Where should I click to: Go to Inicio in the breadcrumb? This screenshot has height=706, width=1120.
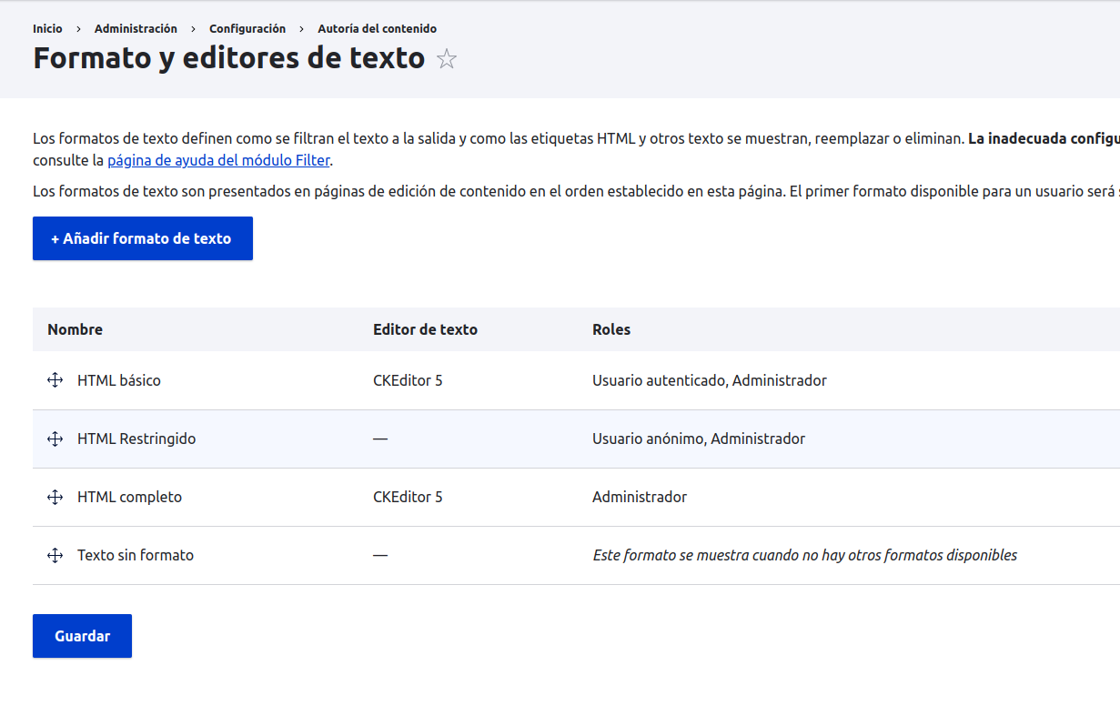click(x=47, y=29)
